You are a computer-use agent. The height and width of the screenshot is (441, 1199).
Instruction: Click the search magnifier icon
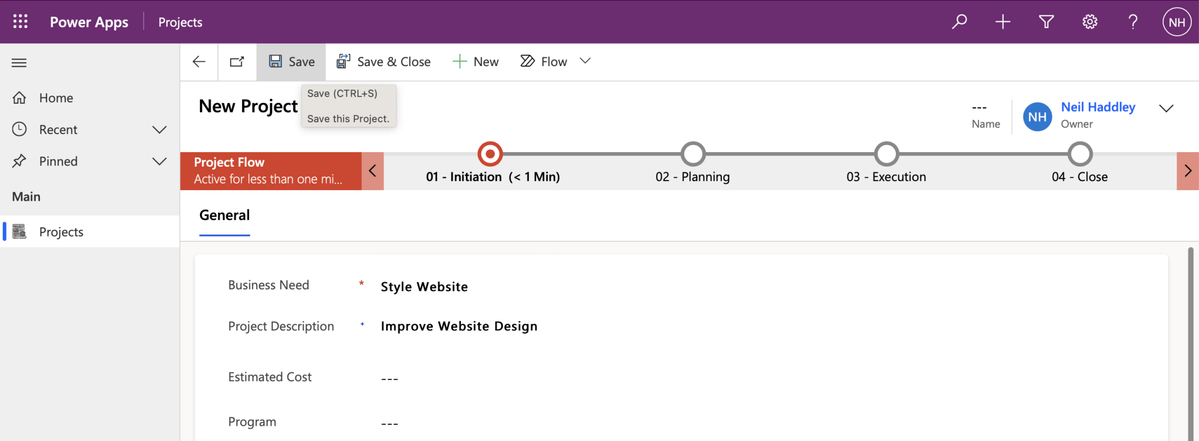click(x=959, y=22)
